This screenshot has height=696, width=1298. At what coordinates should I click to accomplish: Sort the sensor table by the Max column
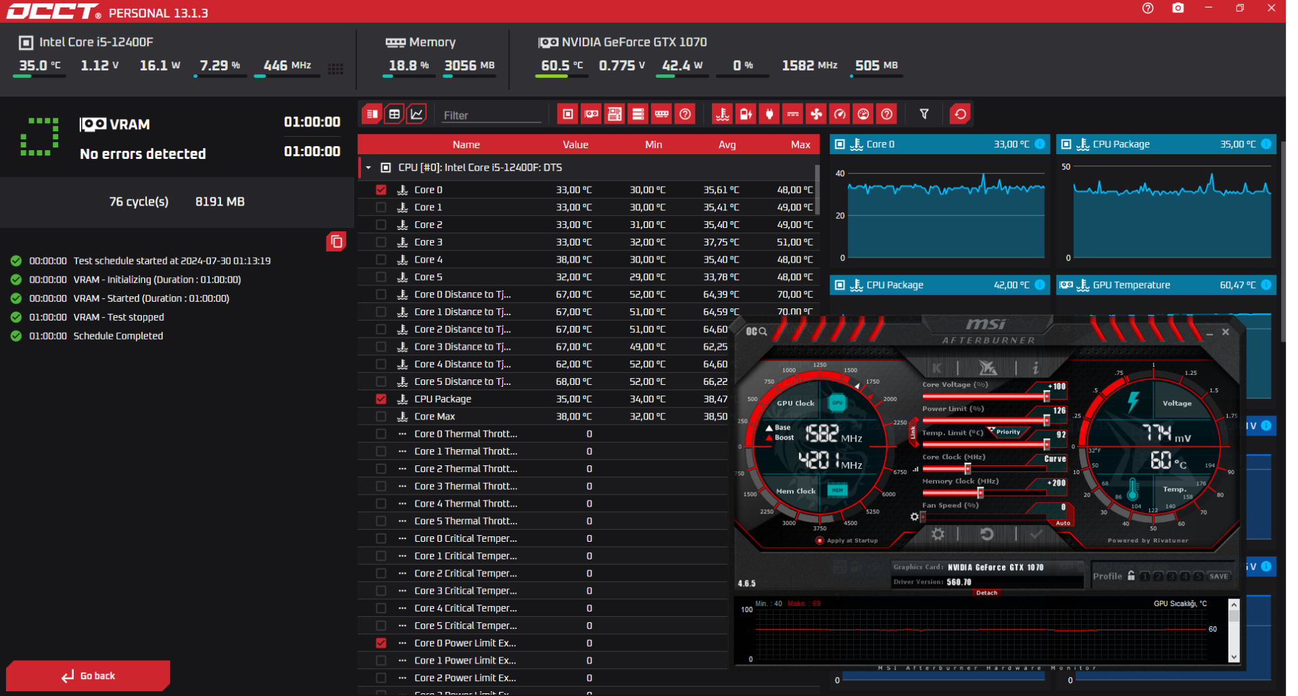pos(800,145)
